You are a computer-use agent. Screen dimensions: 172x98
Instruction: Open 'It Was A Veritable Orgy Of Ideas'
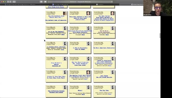click(x=80, y=49)
